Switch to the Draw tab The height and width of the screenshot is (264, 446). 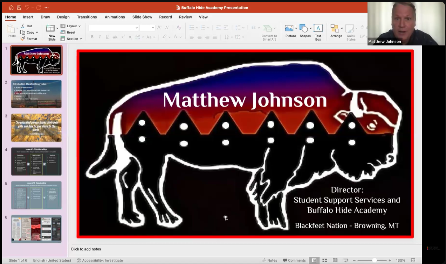(x=45, y=17)
